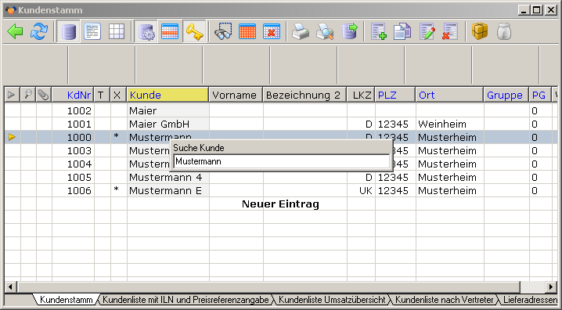Switch to form detail view icon
Screen dimensions: 562x310
click(x=92, y=31)
